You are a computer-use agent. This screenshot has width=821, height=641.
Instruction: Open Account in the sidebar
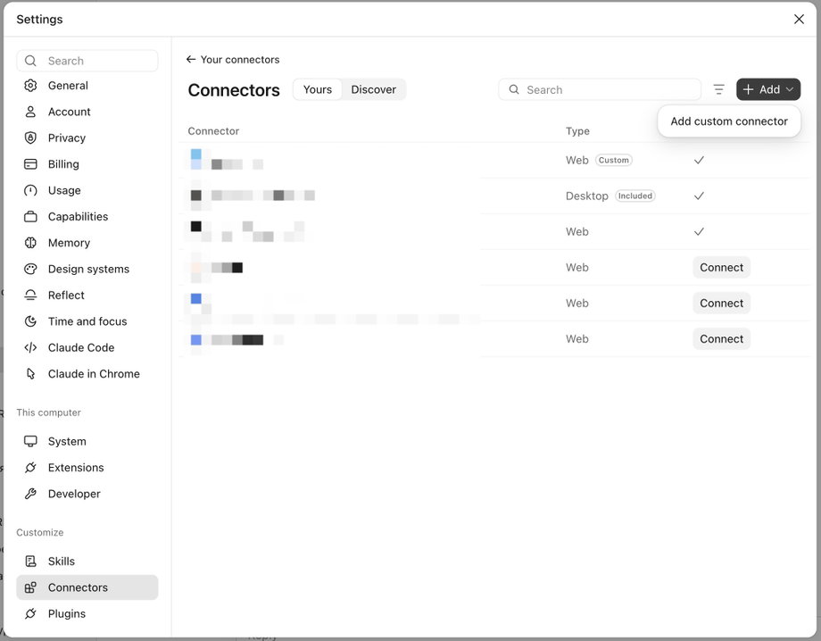click(87, 112)
